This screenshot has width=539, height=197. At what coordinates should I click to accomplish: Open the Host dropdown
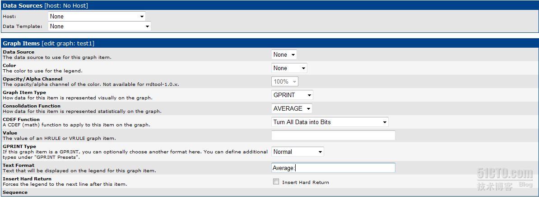coord(97,17)
